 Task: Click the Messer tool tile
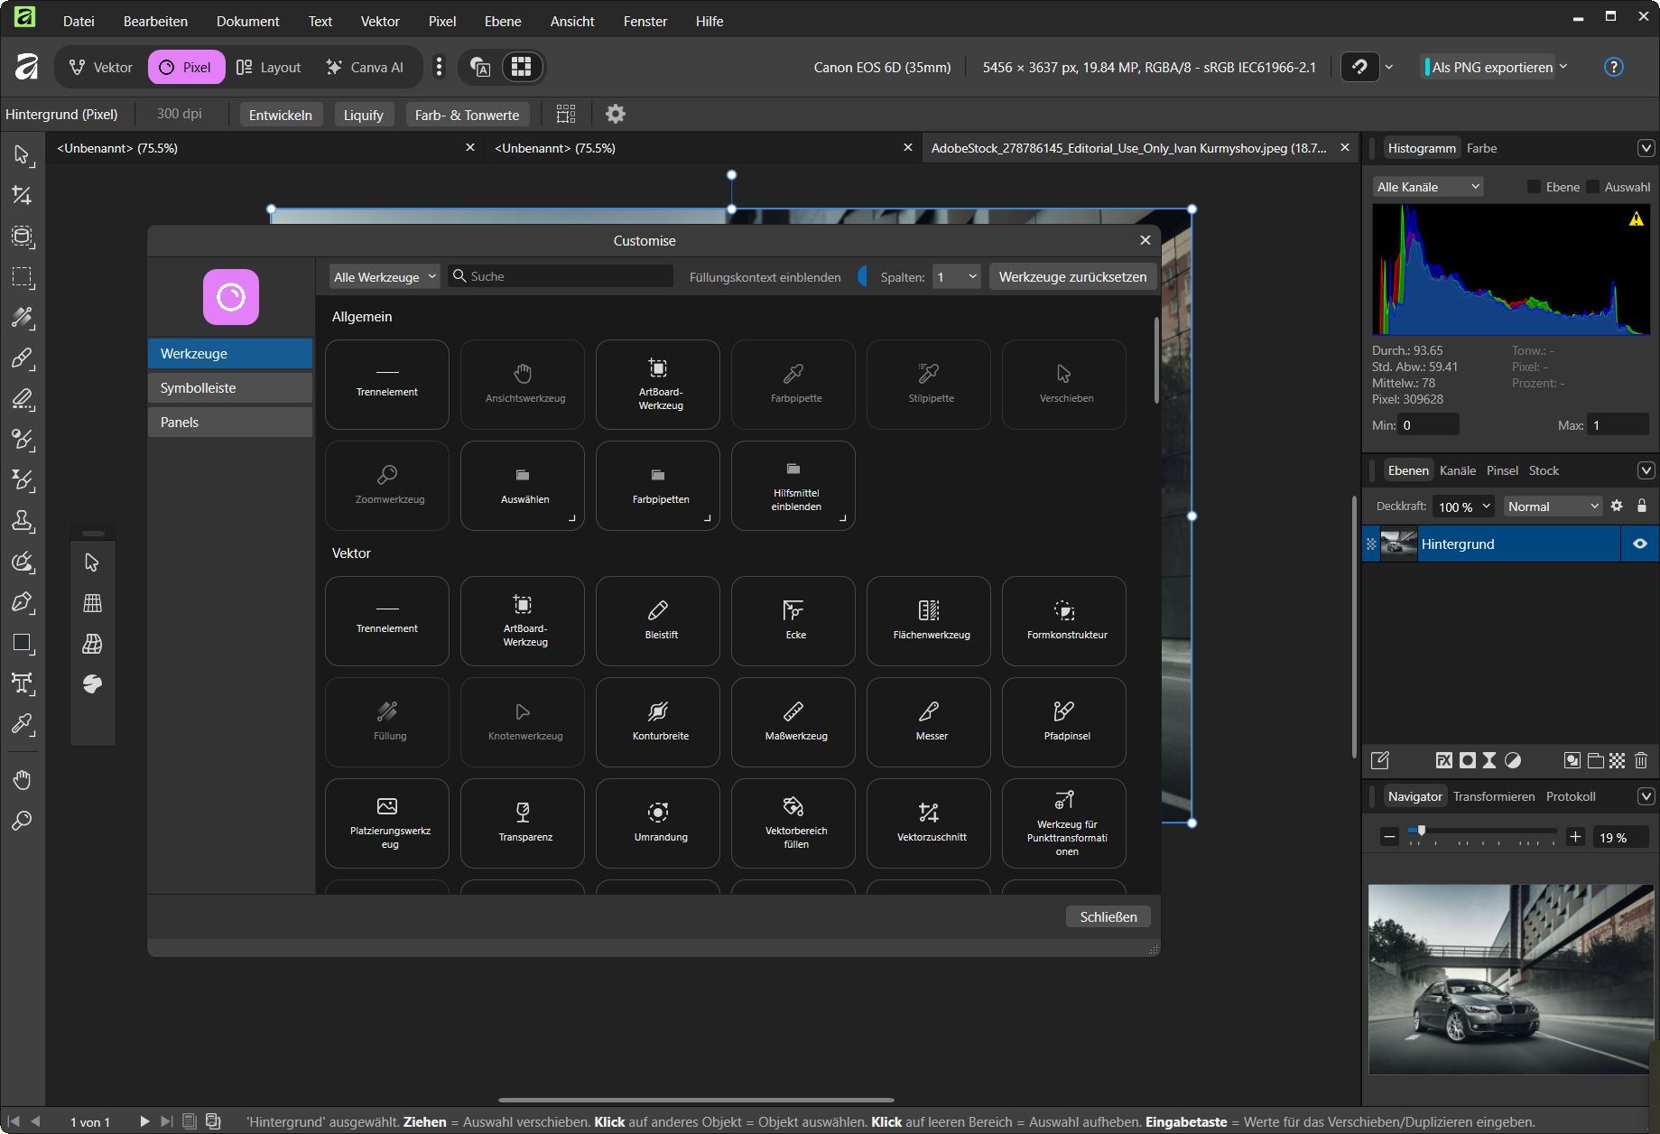(x=929, y=721)
